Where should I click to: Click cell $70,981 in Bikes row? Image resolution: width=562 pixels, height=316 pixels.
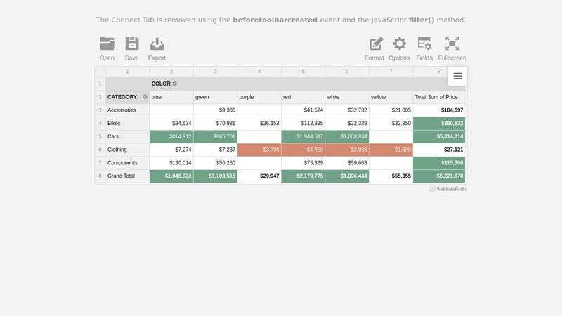[215, 124]
